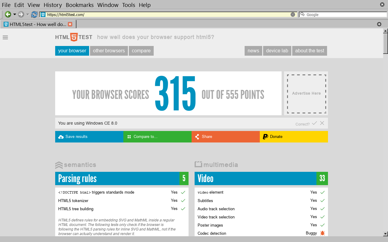Open 'about the test' page button

(309, 51)
